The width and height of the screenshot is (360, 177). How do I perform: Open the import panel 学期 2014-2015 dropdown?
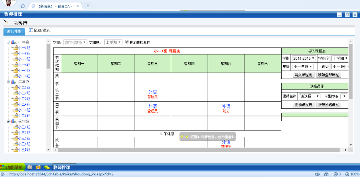coord(304,58)
